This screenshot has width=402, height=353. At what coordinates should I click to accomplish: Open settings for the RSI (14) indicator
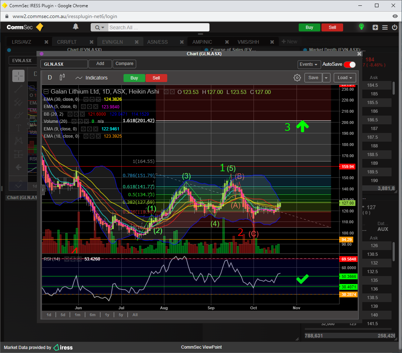[73, 259]
